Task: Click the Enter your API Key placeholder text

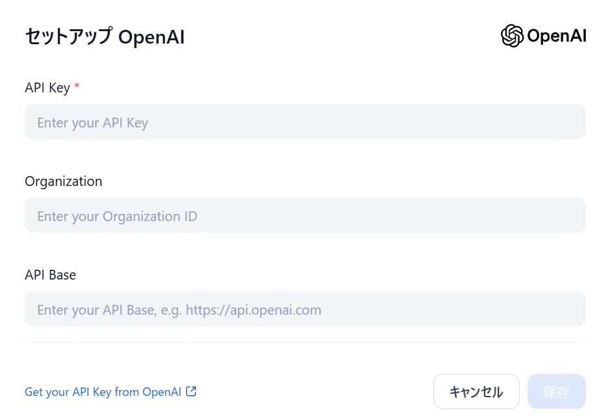Action: (93, 123)
